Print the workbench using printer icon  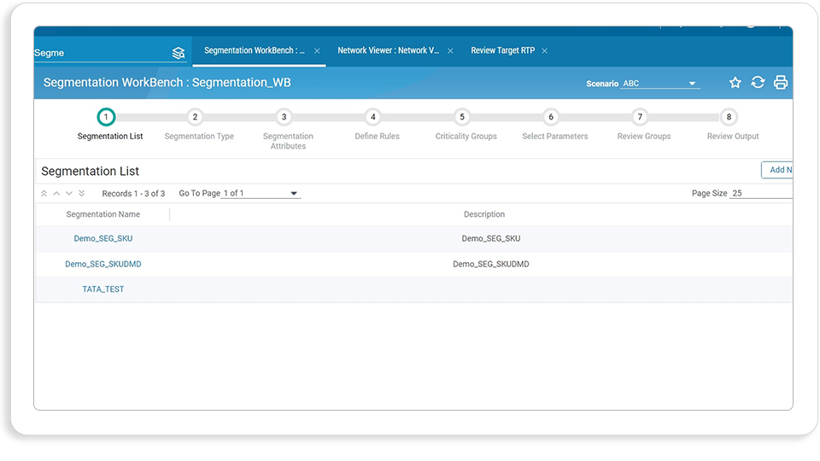(x=781, y=83)
